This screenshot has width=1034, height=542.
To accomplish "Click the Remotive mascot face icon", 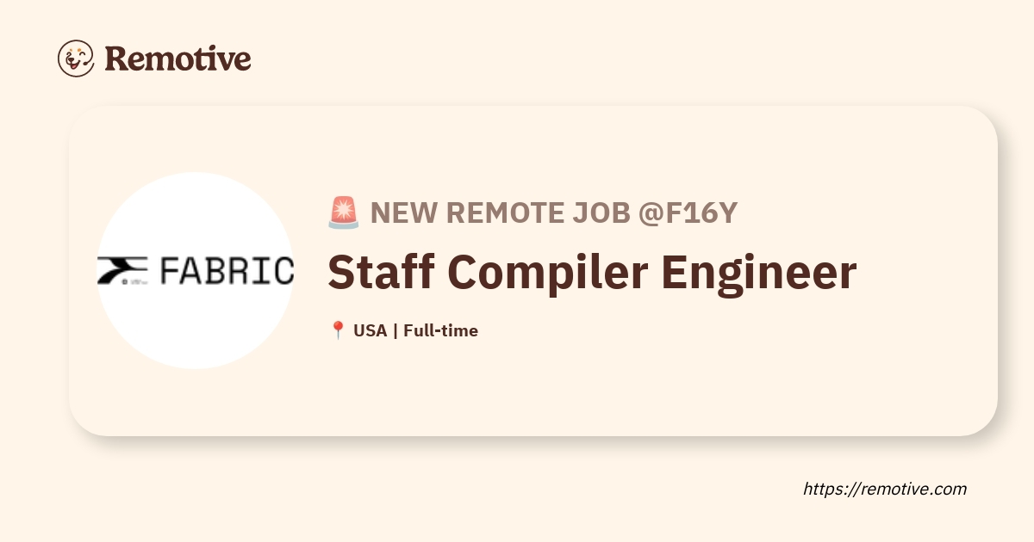I will coord(76,59).
